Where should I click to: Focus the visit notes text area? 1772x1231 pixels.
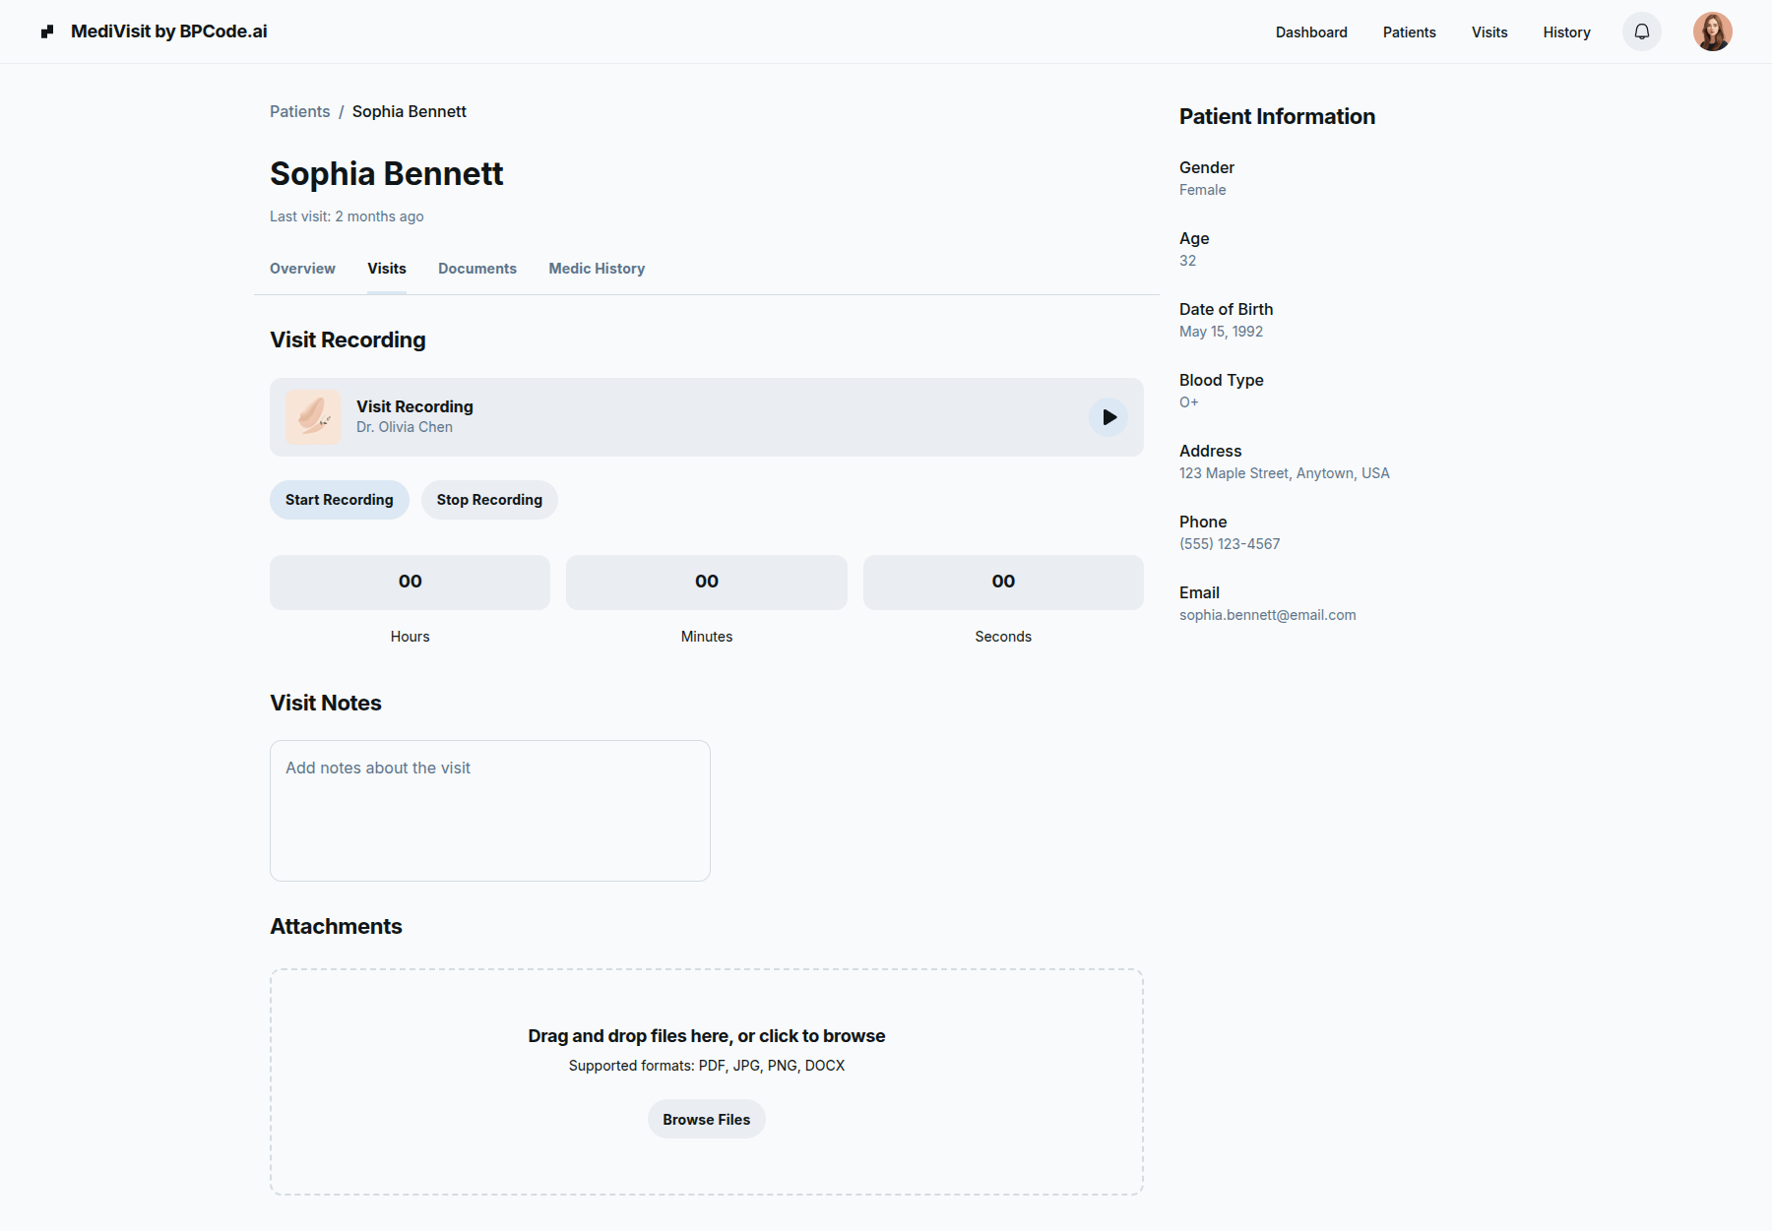(489, 811)
